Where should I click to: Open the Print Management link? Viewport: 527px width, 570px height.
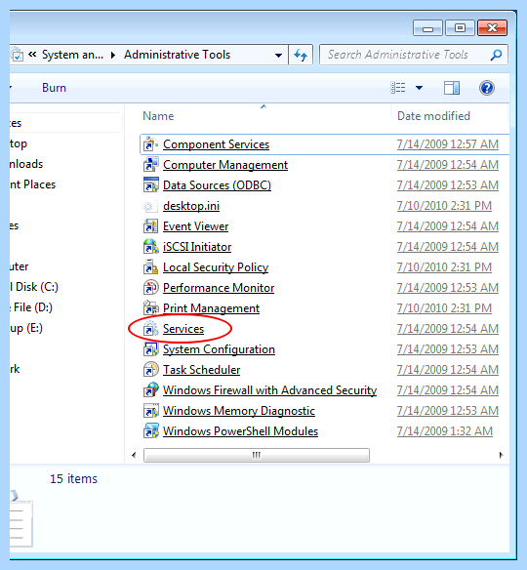pos(211,307)
